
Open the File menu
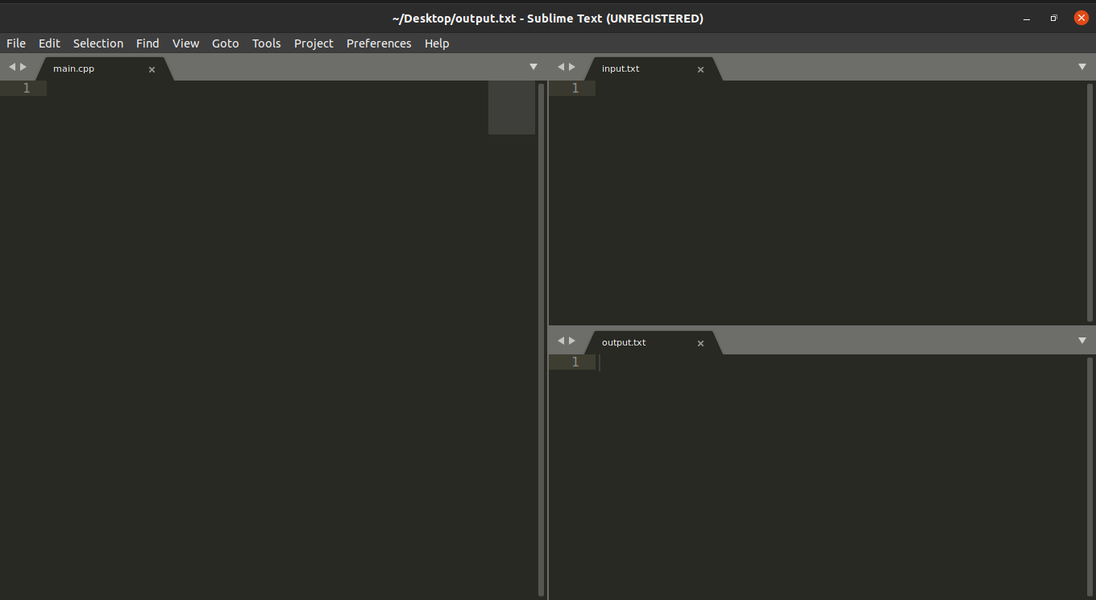(x=15, y=43)
